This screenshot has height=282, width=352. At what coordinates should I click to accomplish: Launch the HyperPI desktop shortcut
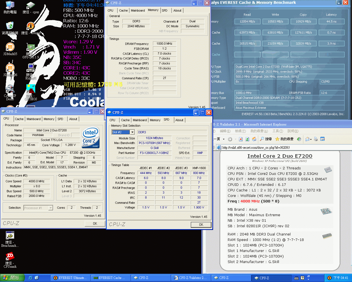click(x=31, y=71)
